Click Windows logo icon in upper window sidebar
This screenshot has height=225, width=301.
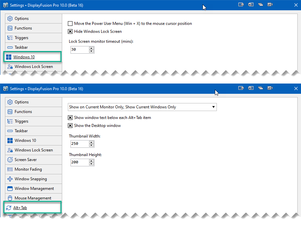9,57
